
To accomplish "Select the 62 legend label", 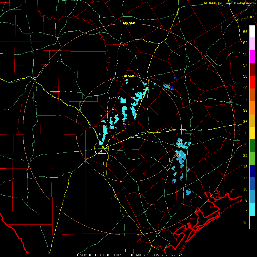I will [x=245, y=43].
